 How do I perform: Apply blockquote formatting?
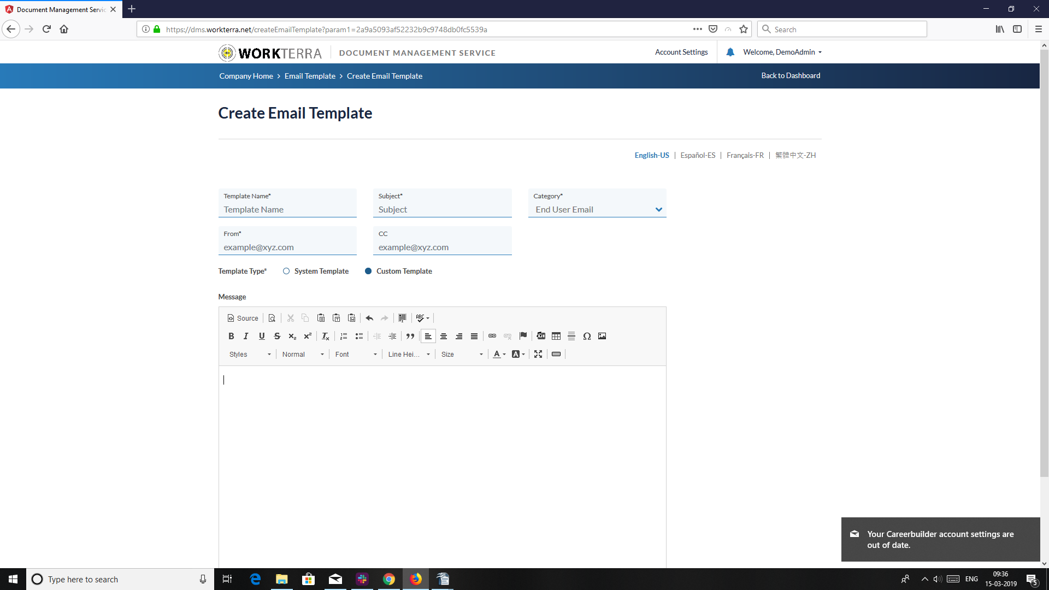410,336
